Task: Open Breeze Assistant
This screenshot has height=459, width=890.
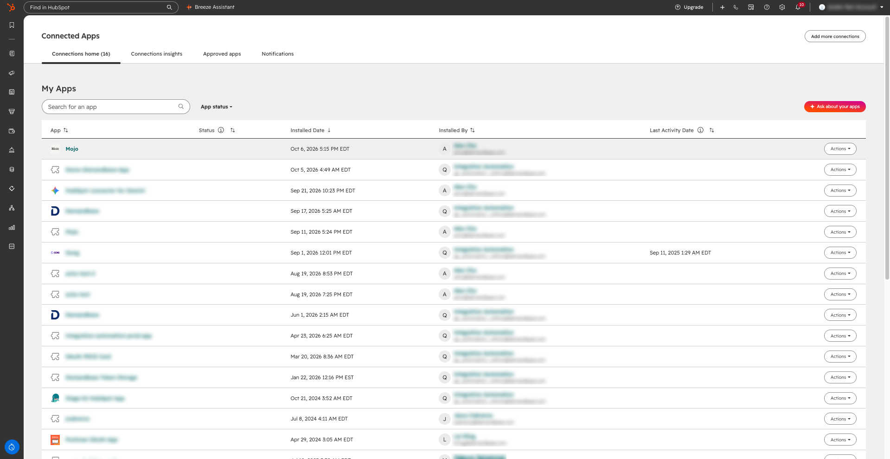Action: point(211,7)
